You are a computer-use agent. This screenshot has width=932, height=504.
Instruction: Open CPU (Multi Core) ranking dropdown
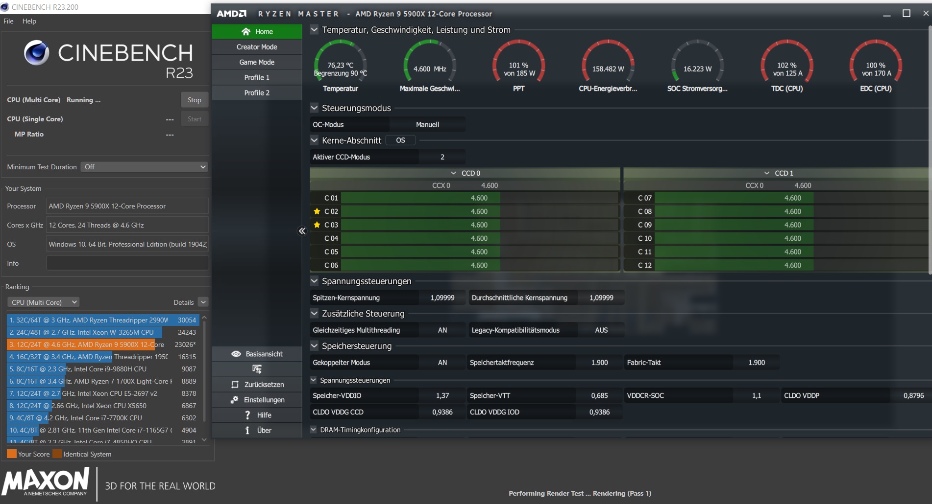tap(44, 302)
